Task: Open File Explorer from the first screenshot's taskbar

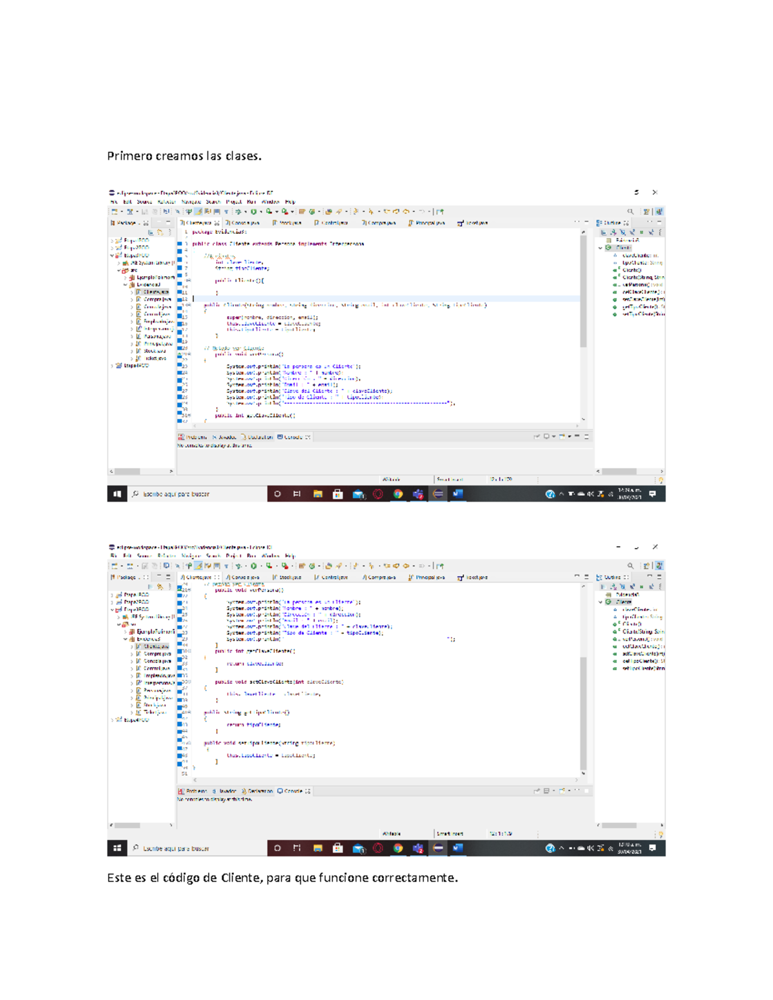Action: click(x=318, y=494)
